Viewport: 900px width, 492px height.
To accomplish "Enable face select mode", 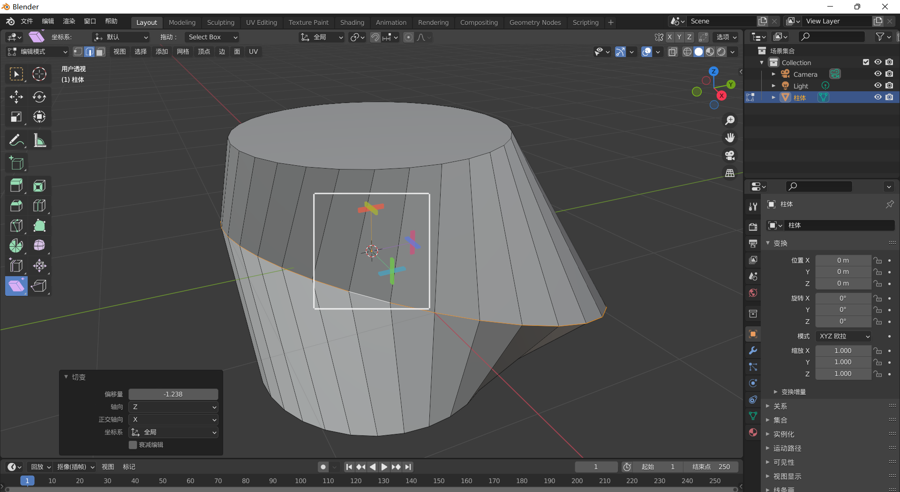I will coord(100,52).
